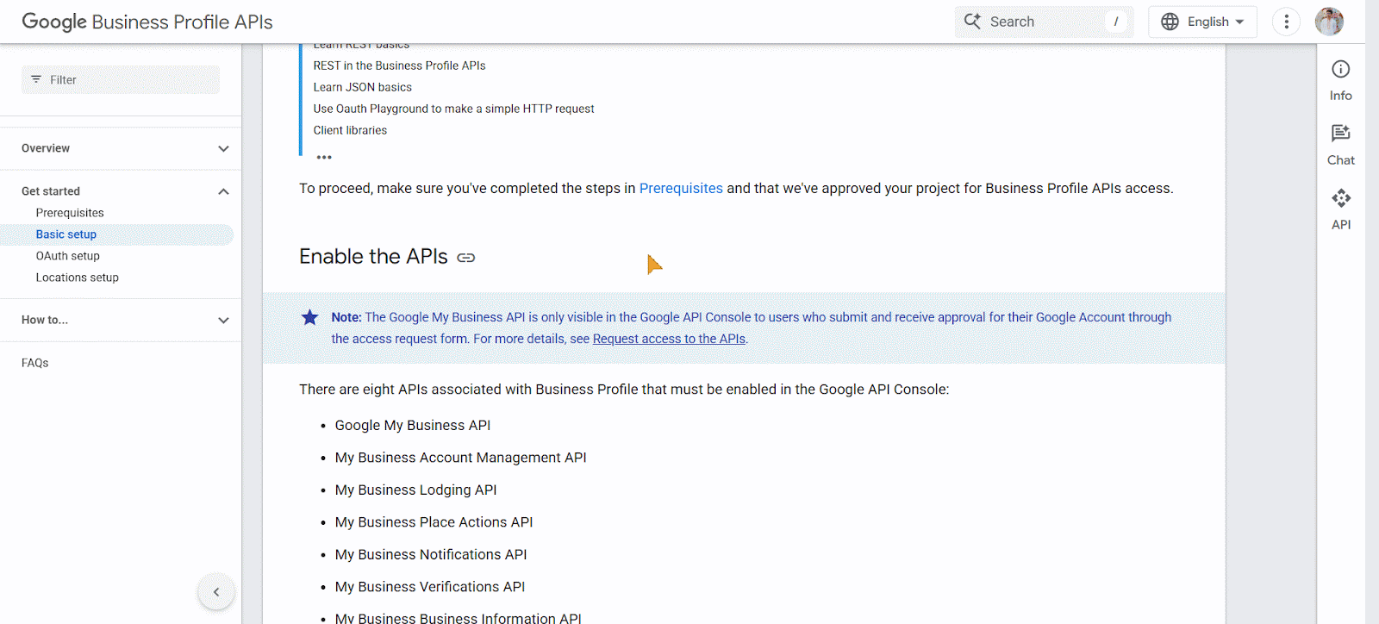Open REST in the Business Profile APIs
The width and height of the screenshot is (1379, 624).
(x=399, y=66)
